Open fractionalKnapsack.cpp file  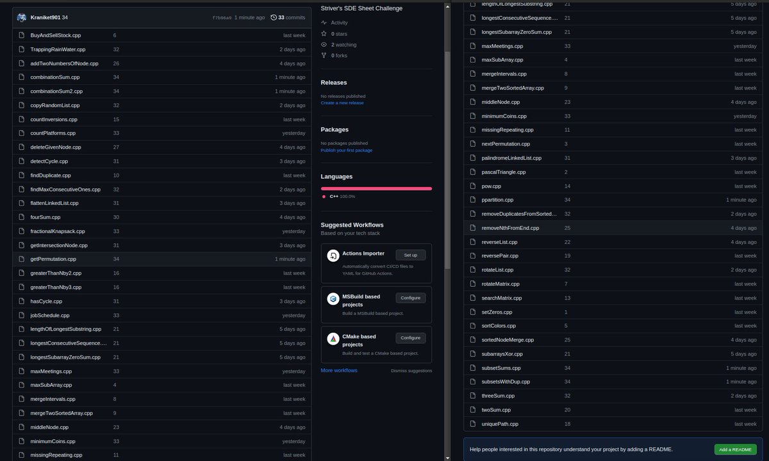(58, 231)
